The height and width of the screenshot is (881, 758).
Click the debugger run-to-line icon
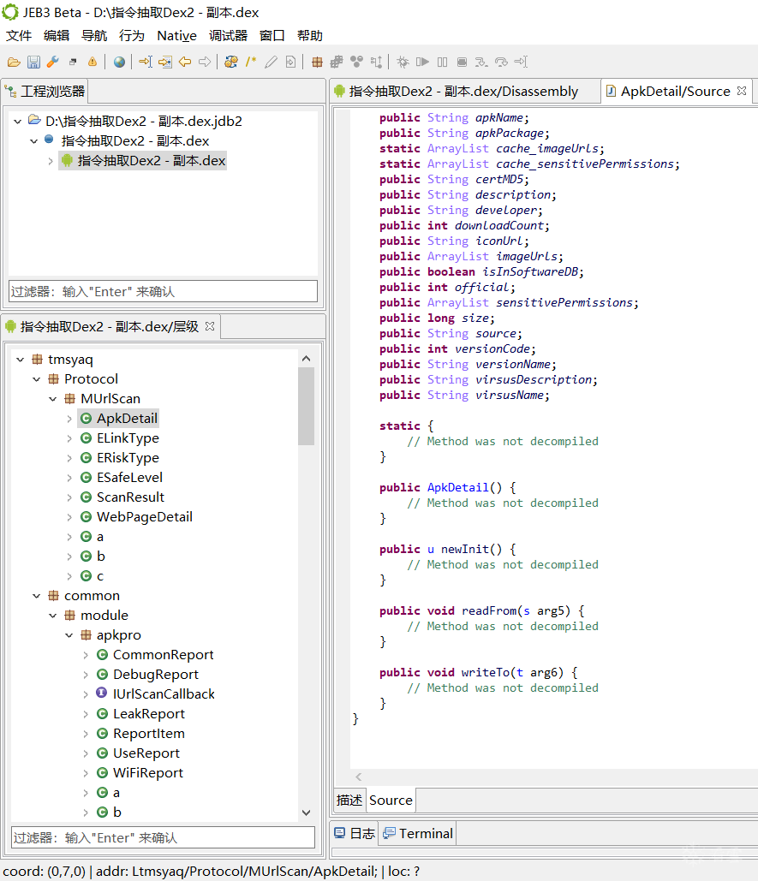(521, 62)
